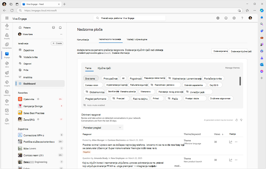Screen dimensions: 266x169
Task: Open the Glint app icon
Action: [7, 64]
